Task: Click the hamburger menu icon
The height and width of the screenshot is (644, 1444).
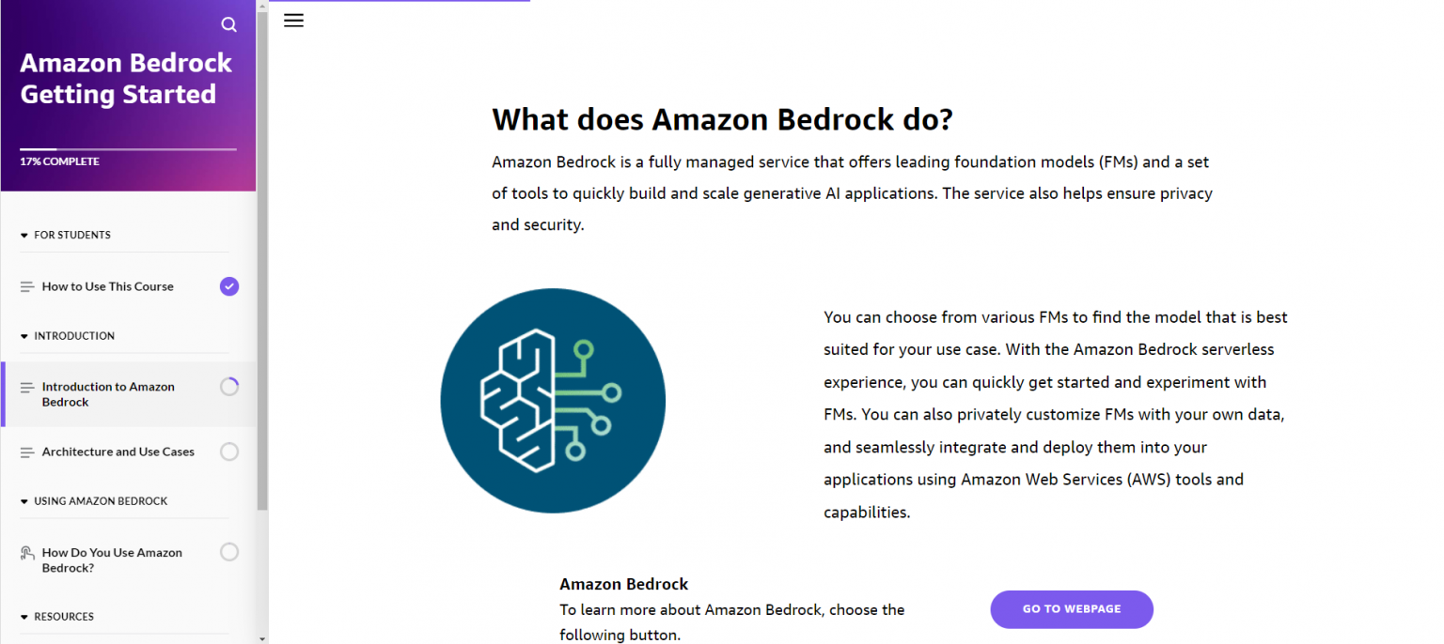Action: click(x=293, y=20)
